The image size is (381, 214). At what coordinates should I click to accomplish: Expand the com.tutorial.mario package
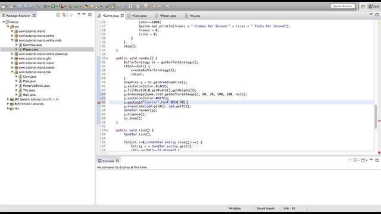pyautogui.click(x=13, y=32)
